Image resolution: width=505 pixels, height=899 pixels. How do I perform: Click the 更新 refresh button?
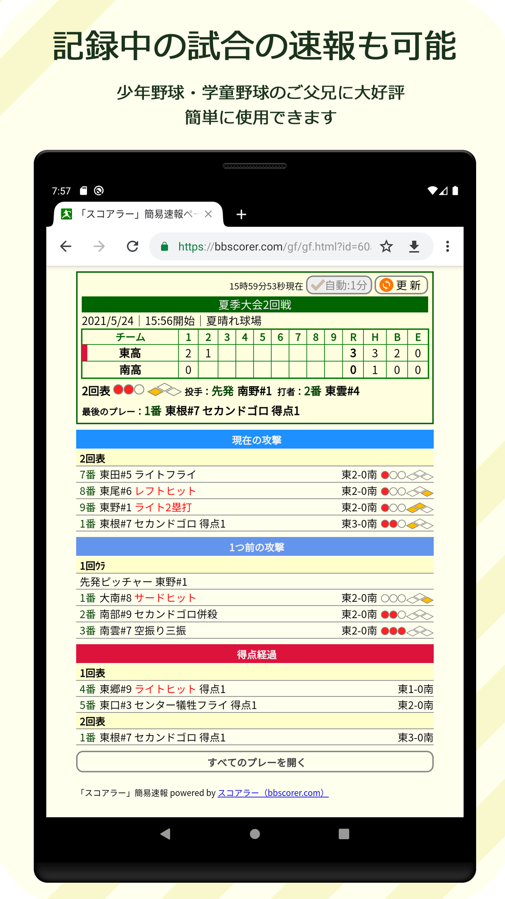click(401, 285)
